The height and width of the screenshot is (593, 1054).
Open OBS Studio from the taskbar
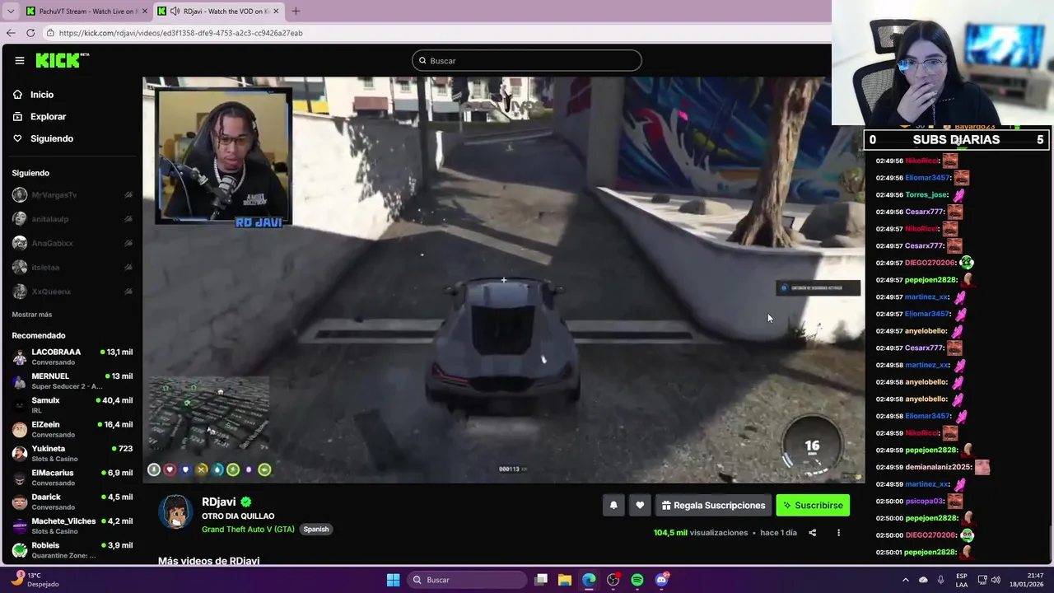(x=613, y=580)
